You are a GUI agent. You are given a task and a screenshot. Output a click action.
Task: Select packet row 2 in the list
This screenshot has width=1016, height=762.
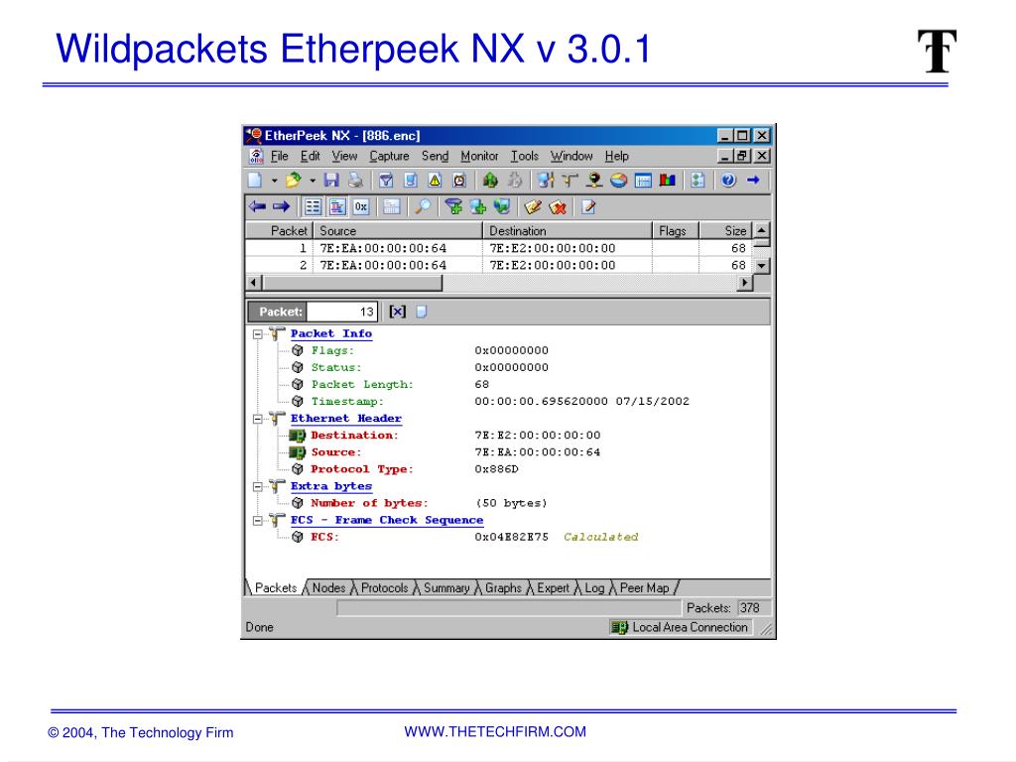(x=498, y=265)
